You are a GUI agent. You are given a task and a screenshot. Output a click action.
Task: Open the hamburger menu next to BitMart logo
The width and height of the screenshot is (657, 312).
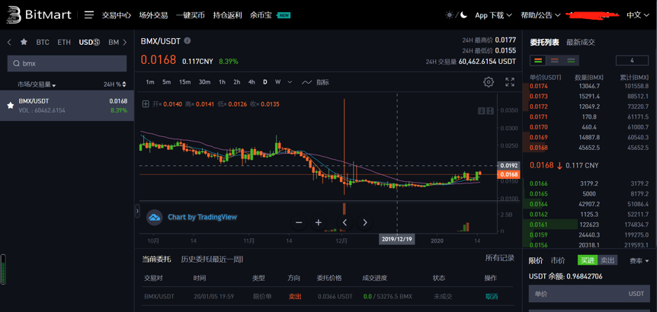coord(89,14)
